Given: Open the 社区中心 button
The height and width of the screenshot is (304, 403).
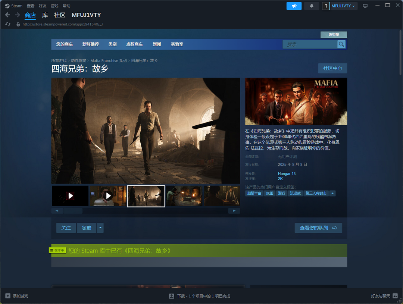Looking at the screenshot, I should 332,68.
